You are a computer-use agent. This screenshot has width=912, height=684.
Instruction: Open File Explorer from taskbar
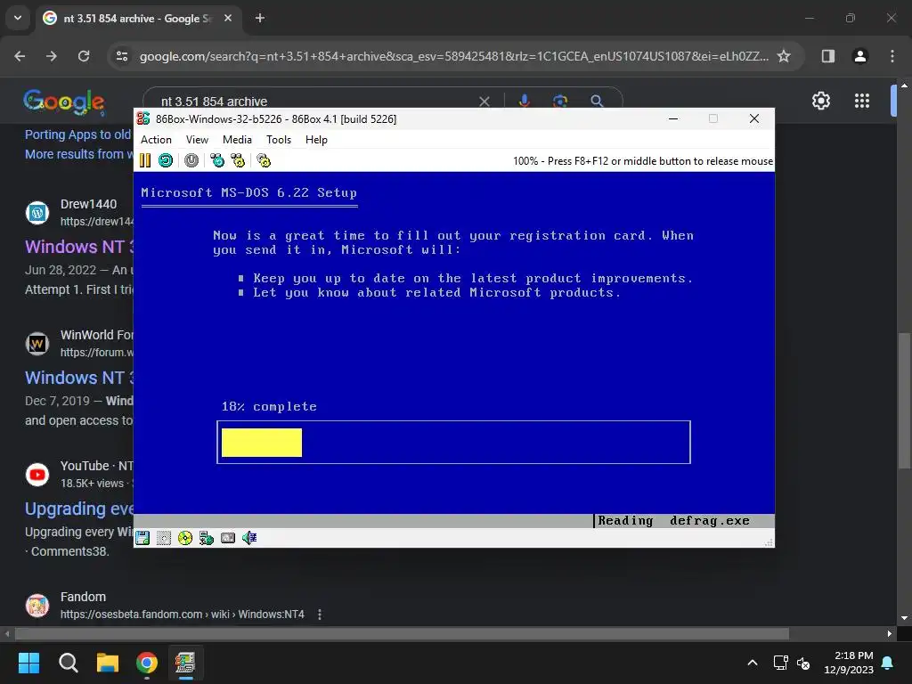point(108,663)
